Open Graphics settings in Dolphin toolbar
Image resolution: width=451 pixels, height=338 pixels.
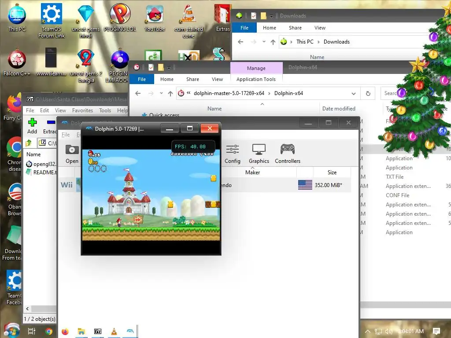[x=259, y=154]
